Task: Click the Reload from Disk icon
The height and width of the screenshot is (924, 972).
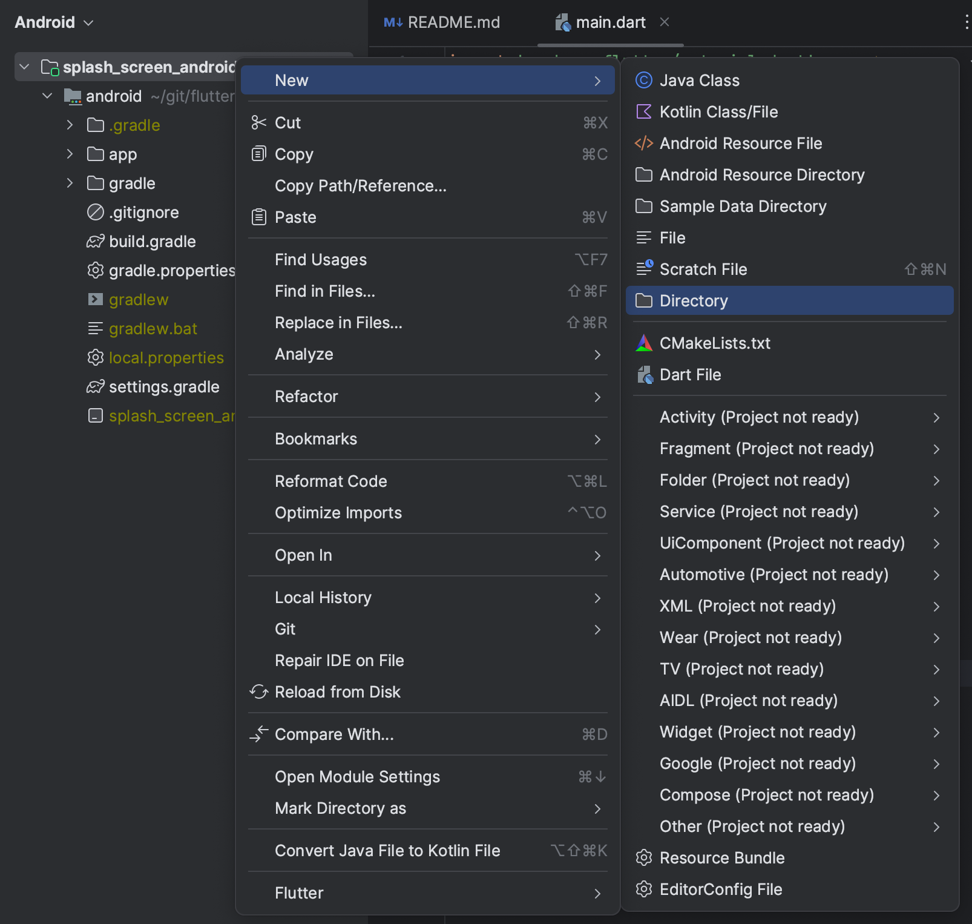Action: (x=259, y=691)
